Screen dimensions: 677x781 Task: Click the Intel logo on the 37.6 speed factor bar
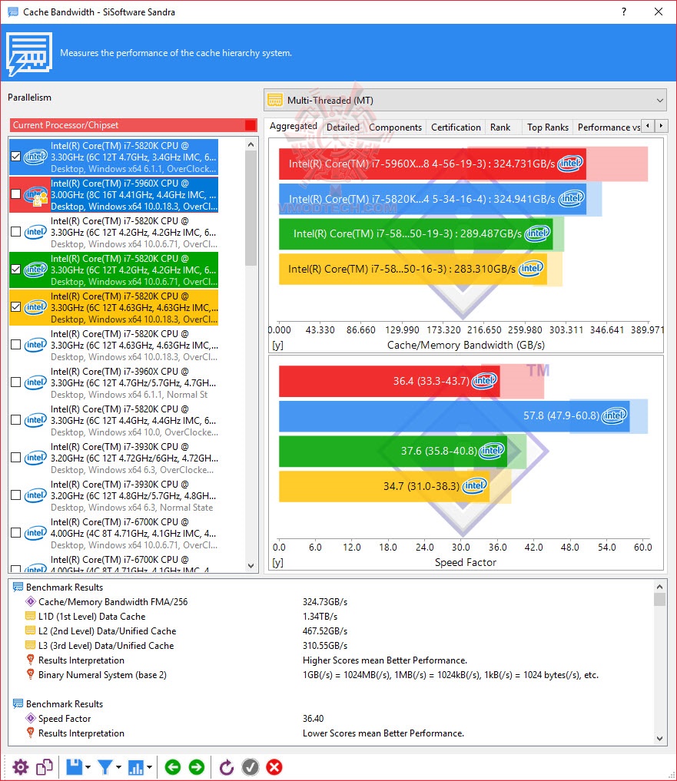coord(492,451)
